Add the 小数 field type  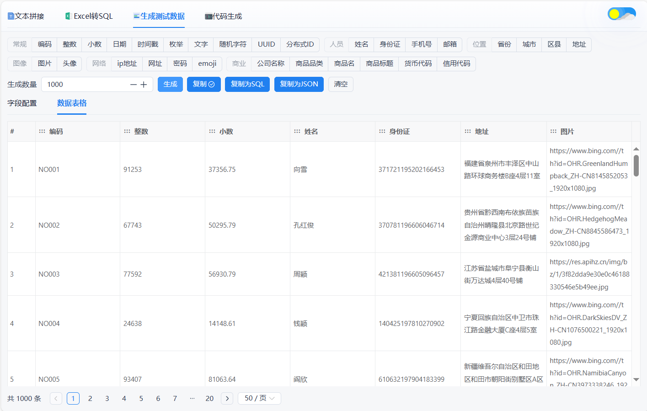tap(95, 44)
